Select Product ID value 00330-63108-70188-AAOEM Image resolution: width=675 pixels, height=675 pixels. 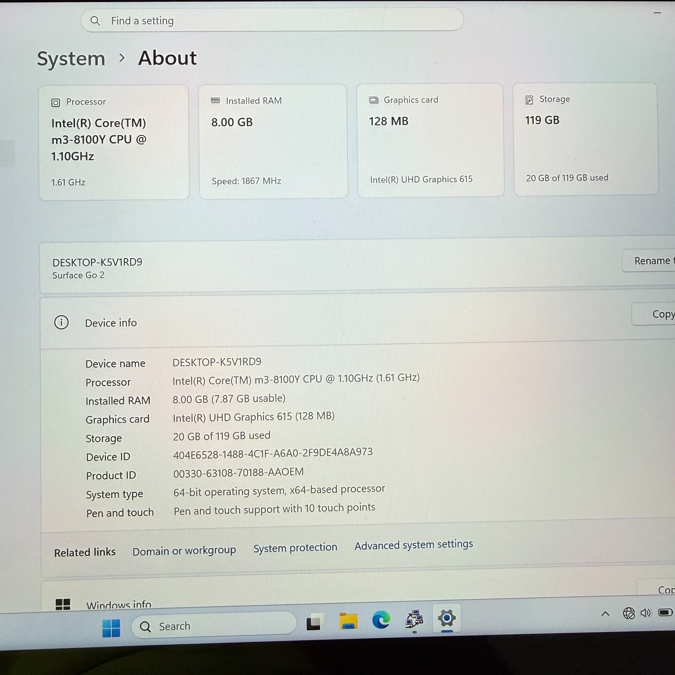[238, 473]
